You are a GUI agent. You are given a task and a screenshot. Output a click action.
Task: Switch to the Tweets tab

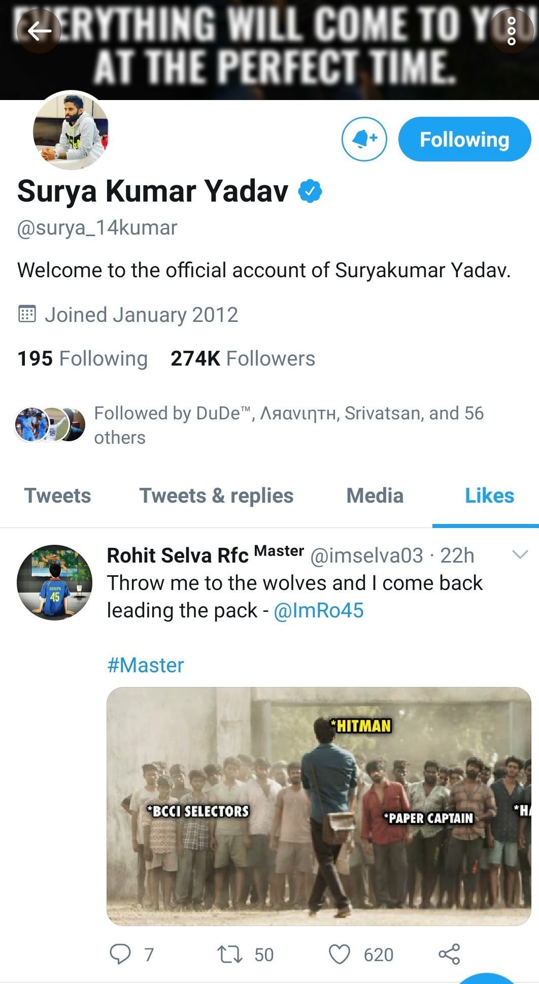point(58,496)
